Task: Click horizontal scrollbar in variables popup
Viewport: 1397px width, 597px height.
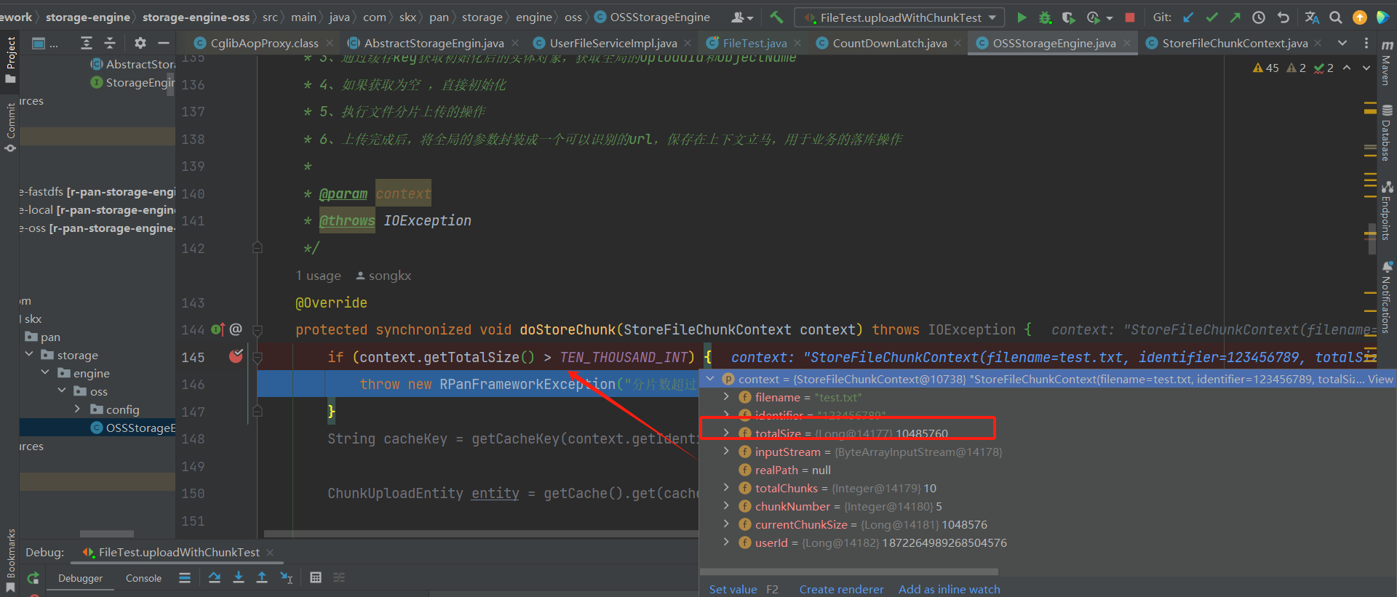Action: click(x=849, y=572)
